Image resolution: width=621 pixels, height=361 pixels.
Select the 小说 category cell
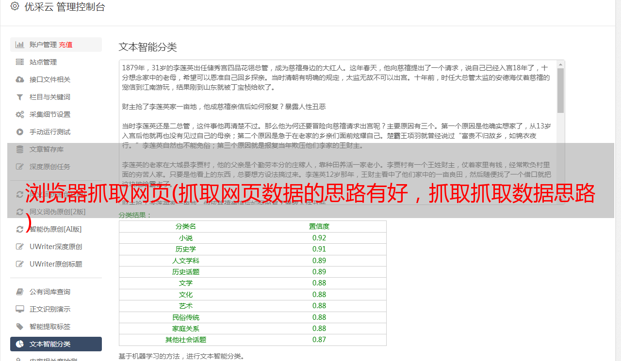[186, 238]
